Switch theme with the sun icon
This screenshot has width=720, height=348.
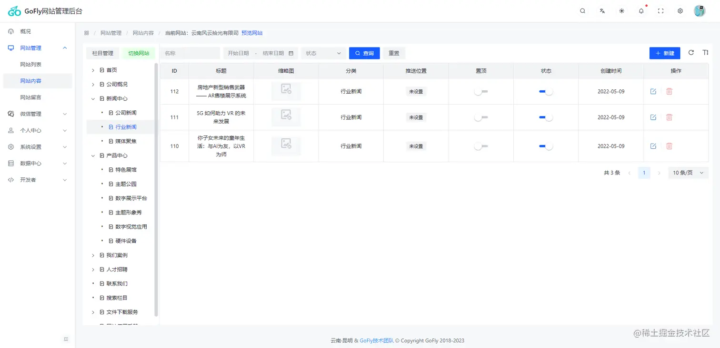pos(622,11)
